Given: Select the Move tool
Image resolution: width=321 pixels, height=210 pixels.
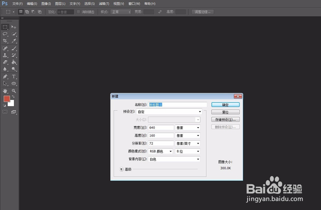Looking at the screenshot, I should click(x=13, y=27).
